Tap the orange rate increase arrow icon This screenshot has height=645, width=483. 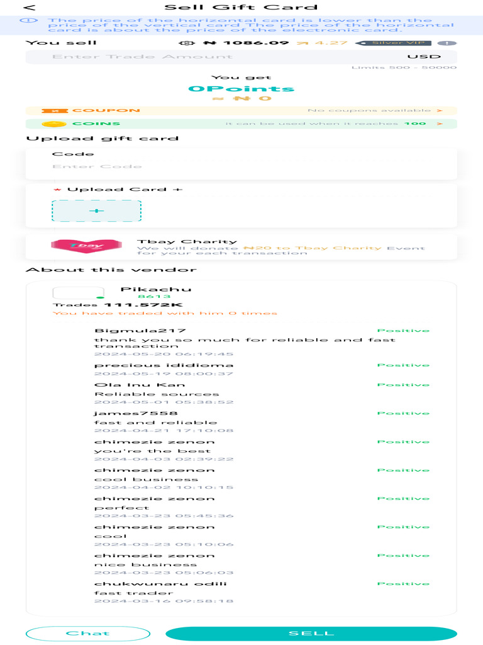pyautogui.click(x=303, y=43)
